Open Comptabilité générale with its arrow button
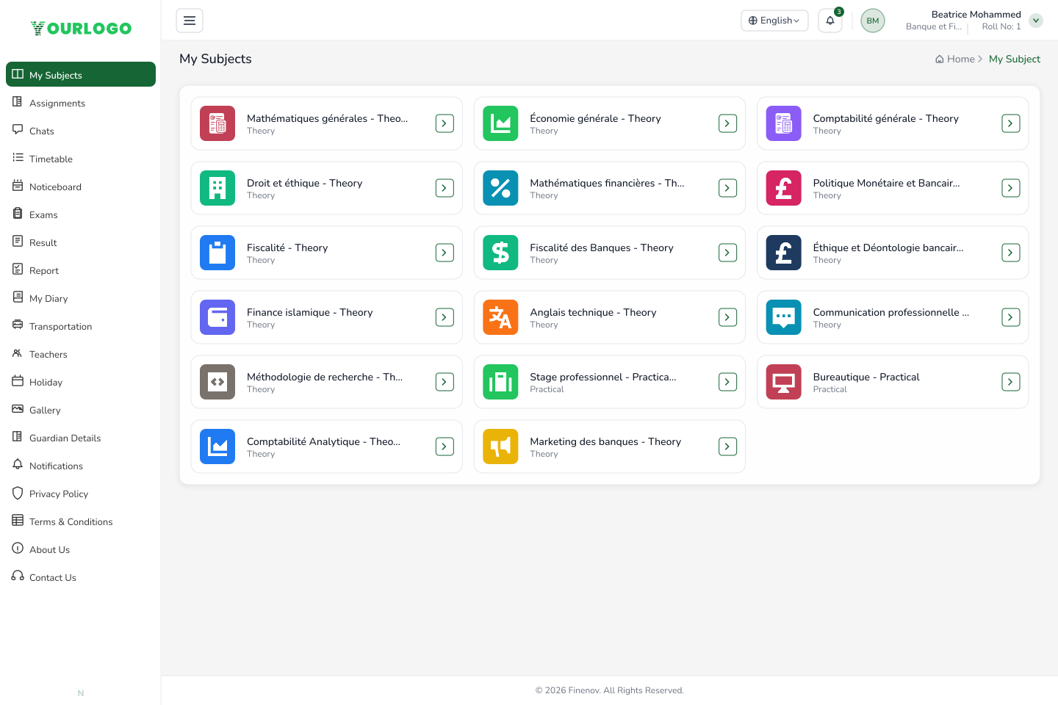Screen dimensions: 1058x705 point(1011,123)
